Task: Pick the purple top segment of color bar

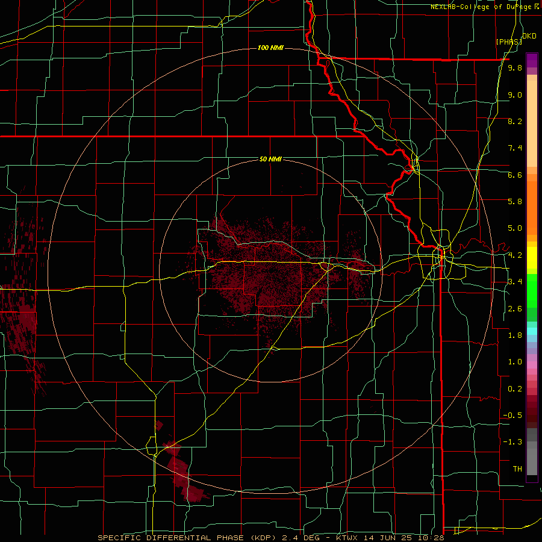Action: (532, 60)
